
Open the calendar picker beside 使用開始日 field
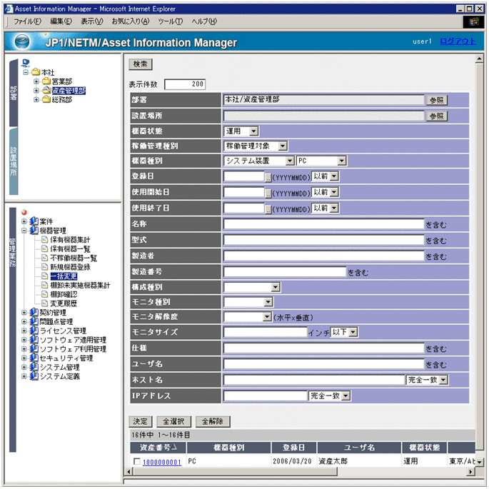pos(268,193)
